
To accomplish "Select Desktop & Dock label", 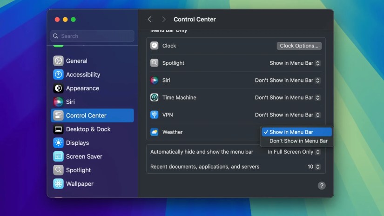I will tap(88, 129).
